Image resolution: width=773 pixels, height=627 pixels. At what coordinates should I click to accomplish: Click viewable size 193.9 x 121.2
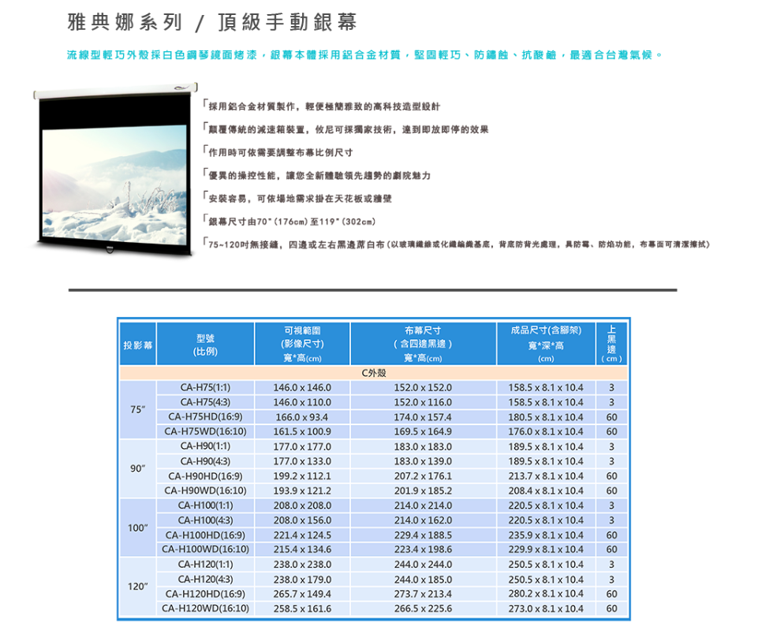(x=302, y=491)
